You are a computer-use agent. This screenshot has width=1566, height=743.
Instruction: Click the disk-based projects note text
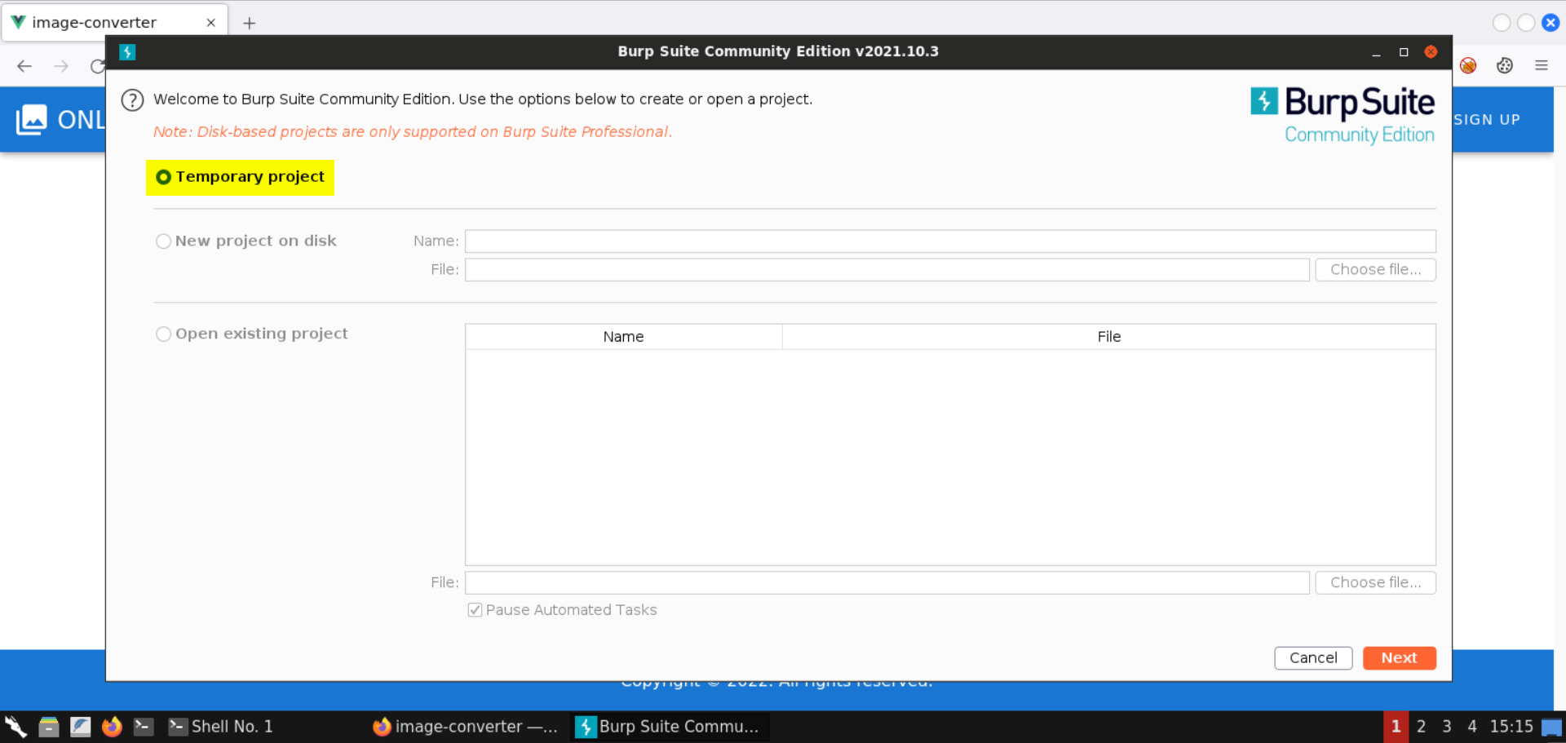click(x=413, y=132)
